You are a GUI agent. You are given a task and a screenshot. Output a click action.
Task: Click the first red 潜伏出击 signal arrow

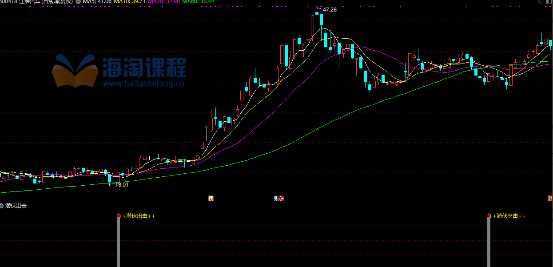pyautogui.click(x=118, y=215)
